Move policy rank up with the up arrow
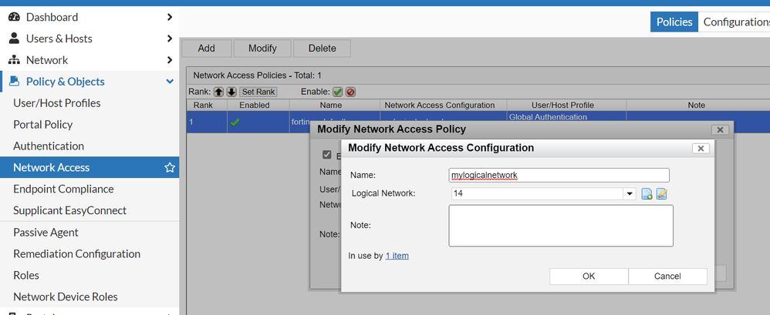The image size is (770, 315). pos(218,92)
